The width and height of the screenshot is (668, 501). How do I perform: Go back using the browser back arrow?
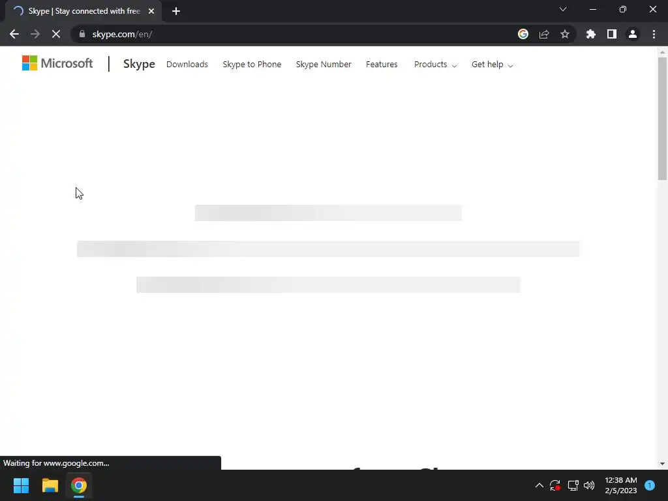pyautogui.click(x=14, y=34)
